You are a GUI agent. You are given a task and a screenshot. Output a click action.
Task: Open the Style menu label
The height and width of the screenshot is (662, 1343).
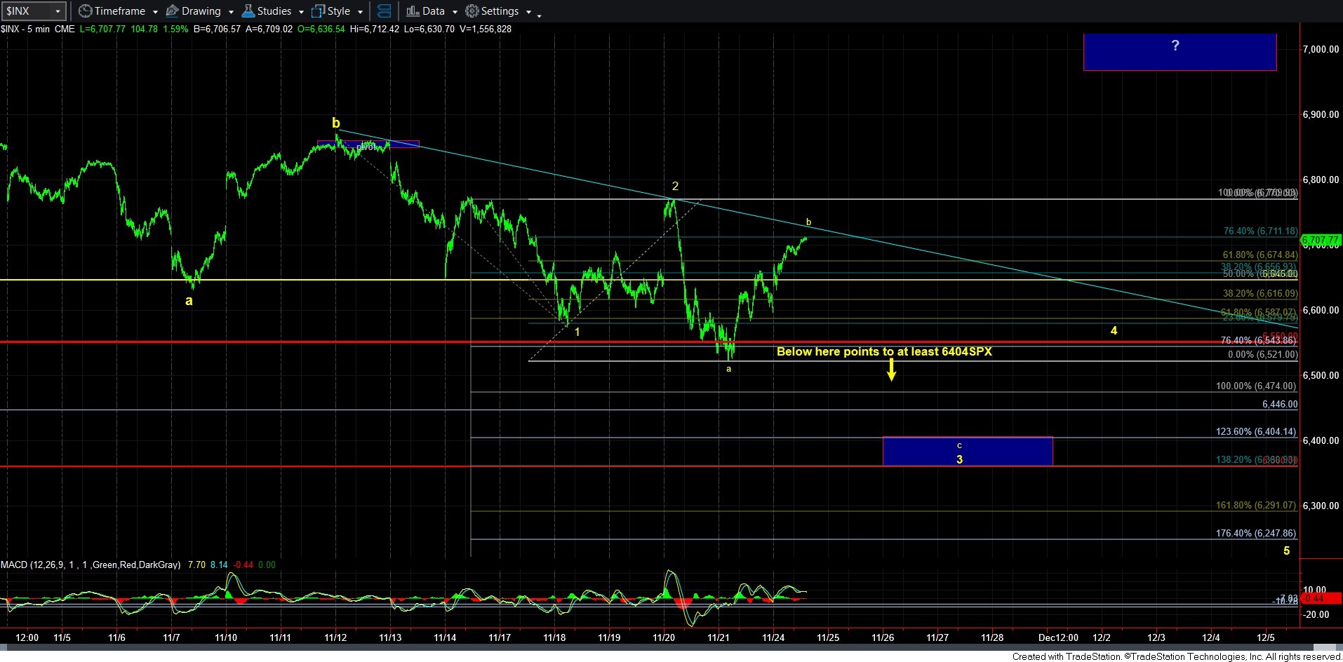pyautogui.click(x=339, y=11)
